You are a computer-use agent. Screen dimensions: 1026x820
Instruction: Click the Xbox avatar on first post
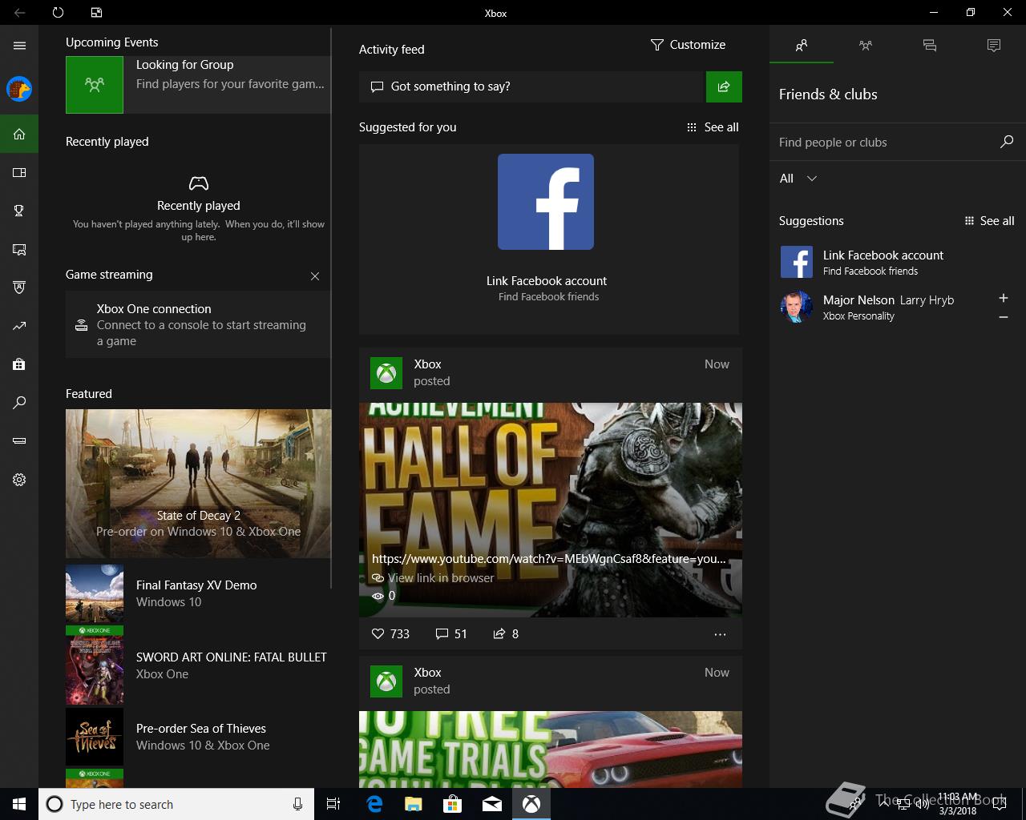(x=386, y=373)
